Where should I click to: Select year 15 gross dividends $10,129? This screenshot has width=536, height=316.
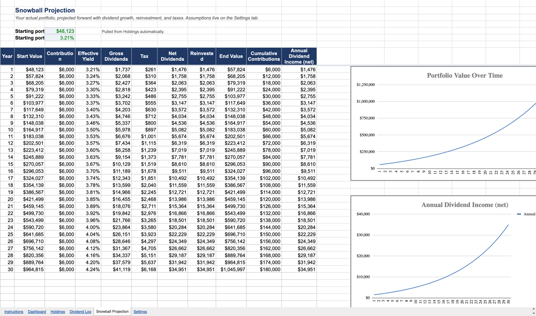(116, 164)
